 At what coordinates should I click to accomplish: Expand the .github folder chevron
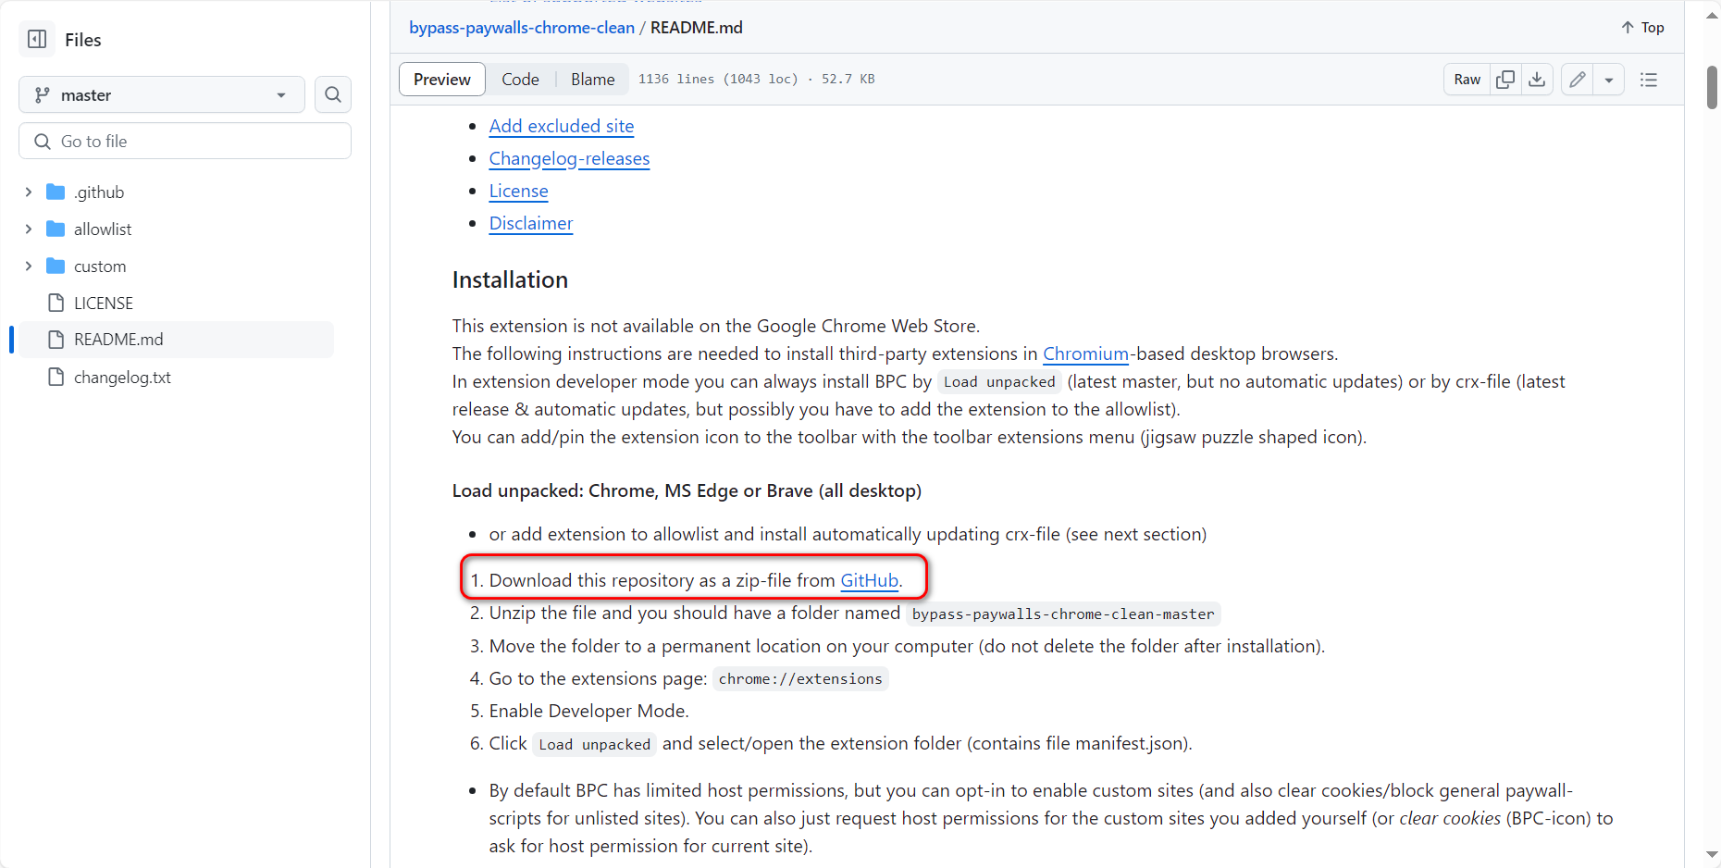tap(29, 192)
